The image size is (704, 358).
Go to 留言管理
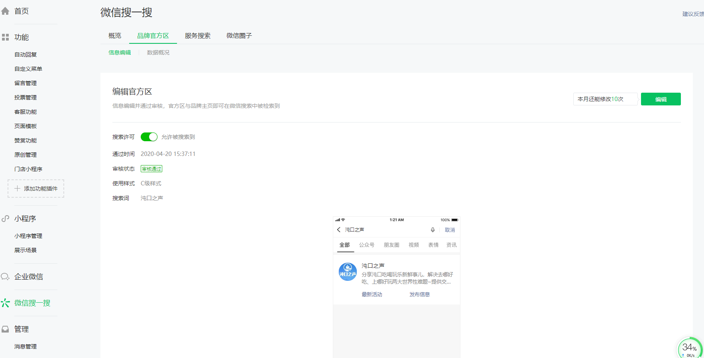click(26, 83)
